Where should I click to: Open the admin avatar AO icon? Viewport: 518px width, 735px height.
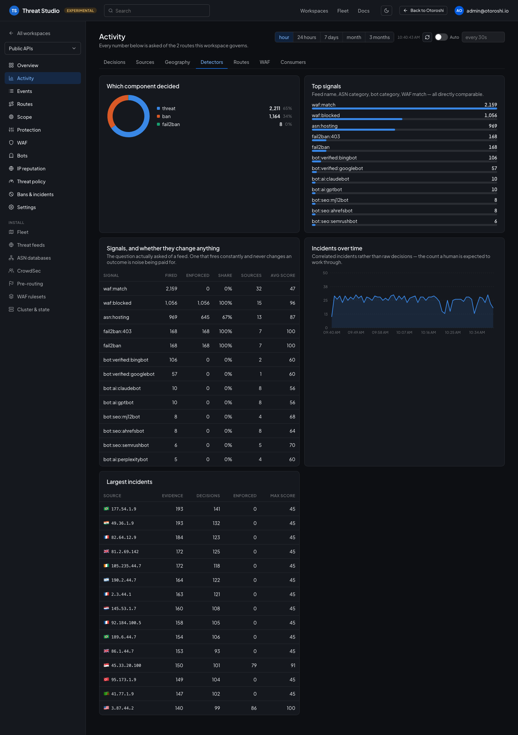pyautogui.click(x=459, y=11)
